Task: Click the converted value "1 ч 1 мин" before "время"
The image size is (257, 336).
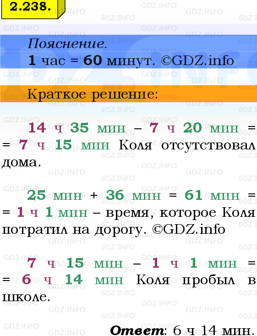Action: coord(52,212)
